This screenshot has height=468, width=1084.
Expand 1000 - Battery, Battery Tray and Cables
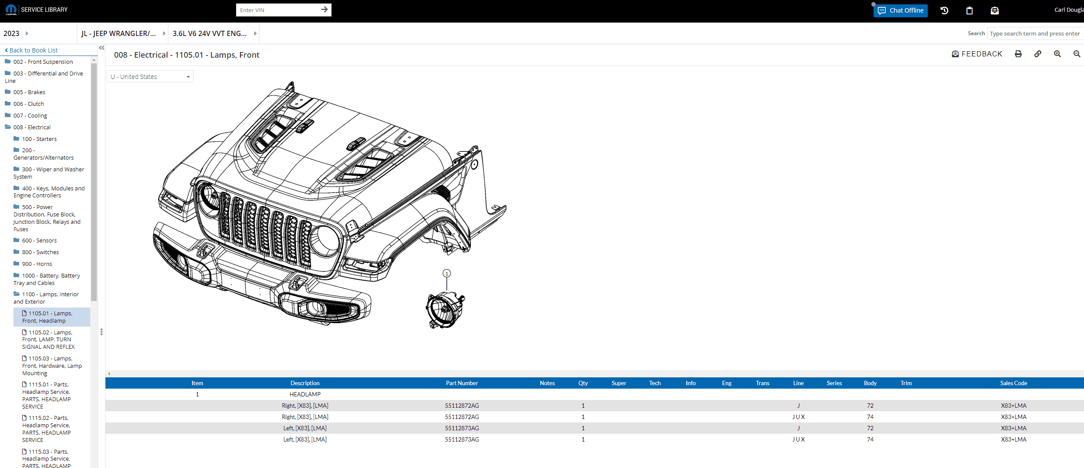[46, 279]
